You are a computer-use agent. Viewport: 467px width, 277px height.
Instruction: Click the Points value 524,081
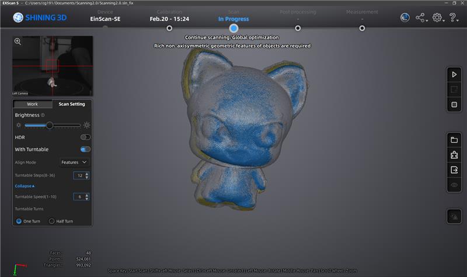[83, 259]
